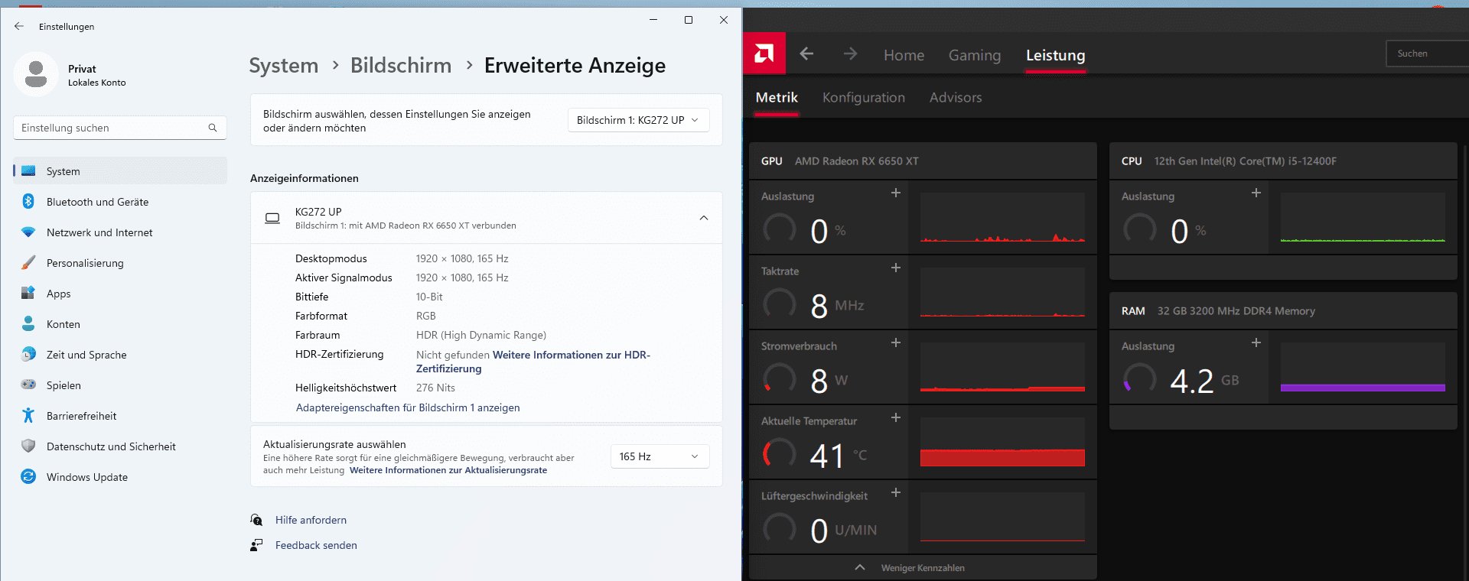
Task: Collapse metrics with Weniger Kennzahlen
Action: 922,568
